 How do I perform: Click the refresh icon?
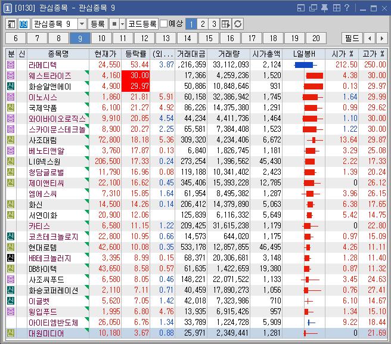(238, 24)
